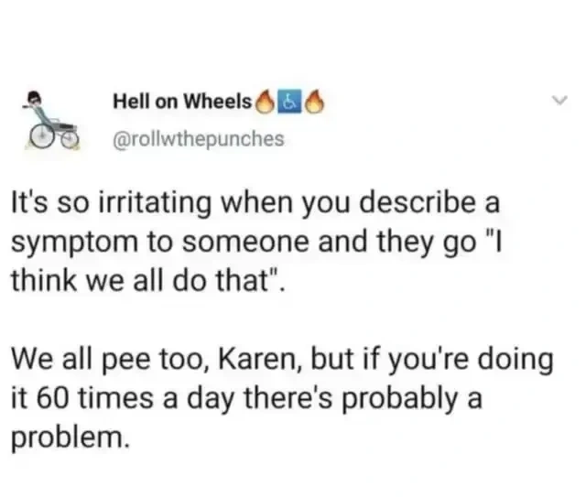Click the @rollwthepunches handle
The width and height of the screenshot is (586, 497).
point(198,139)
